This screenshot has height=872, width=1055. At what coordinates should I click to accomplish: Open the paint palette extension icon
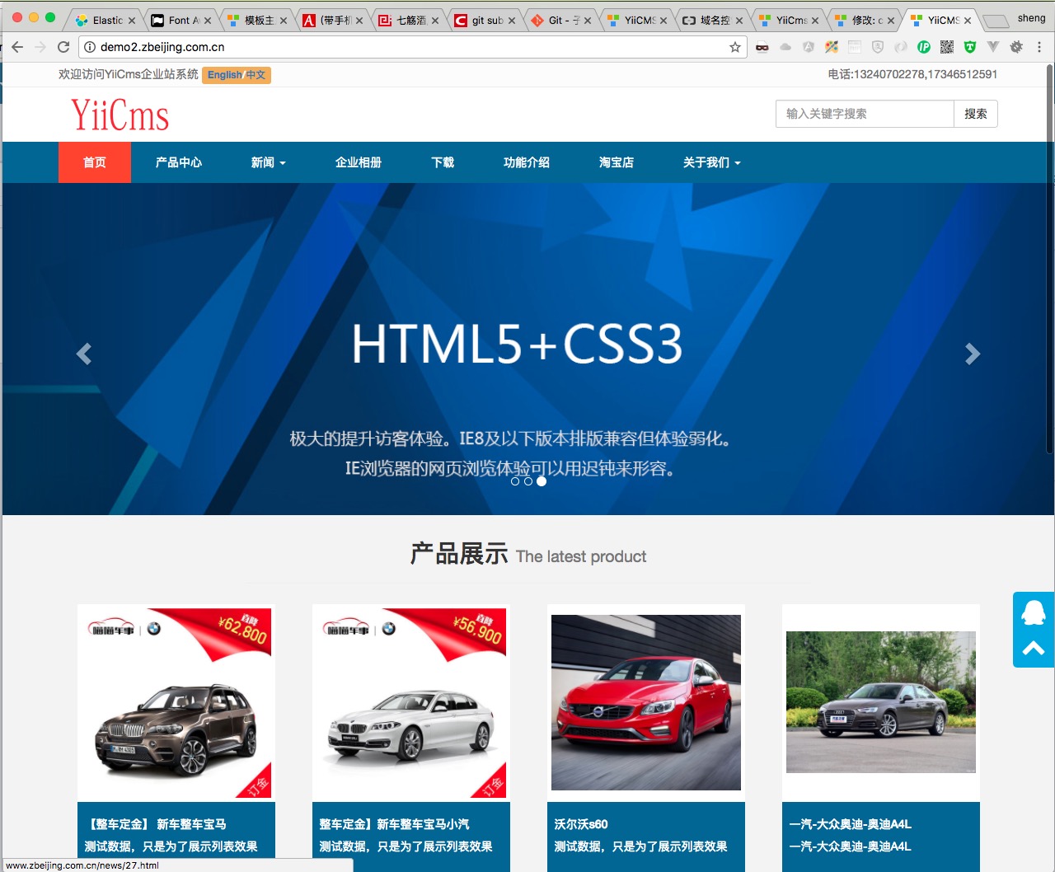point(832,47)
